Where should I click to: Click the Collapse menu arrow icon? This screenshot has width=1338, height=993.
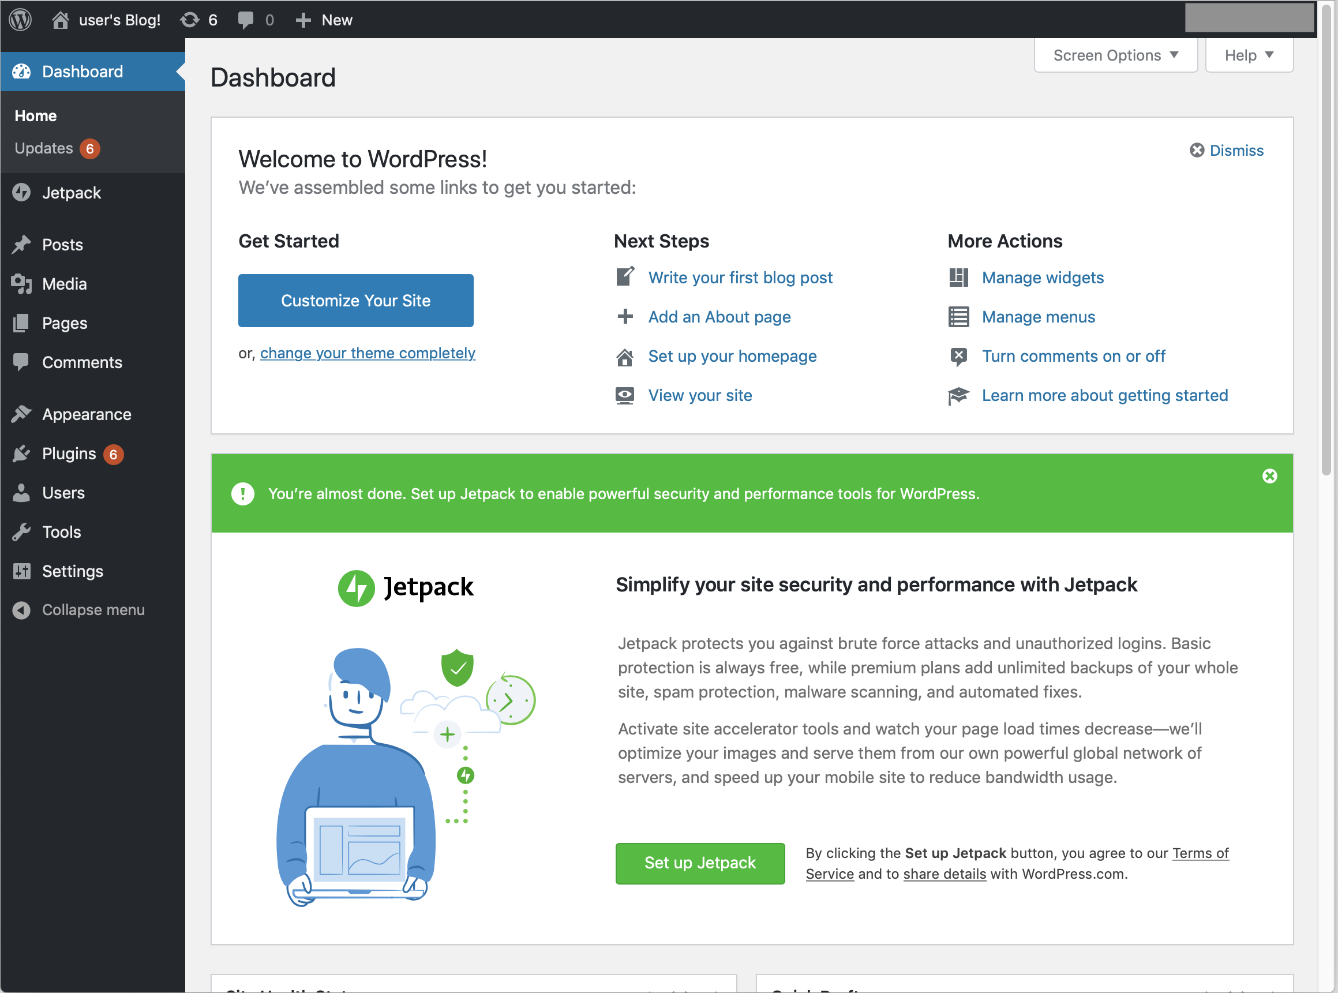(22, 610)
